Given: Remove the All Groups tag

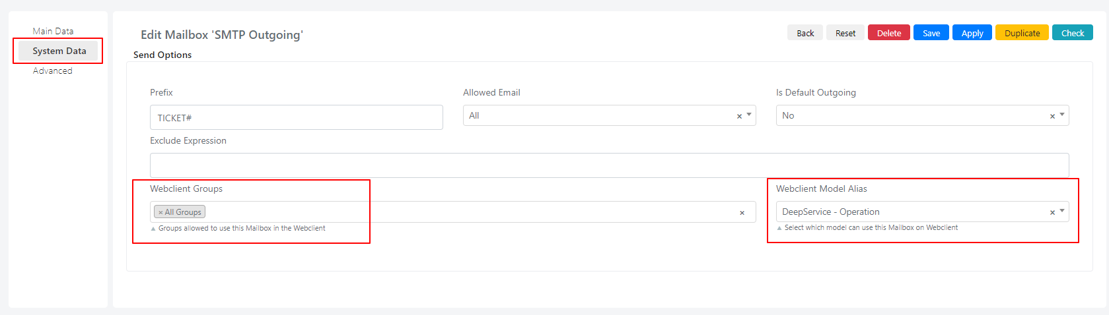Looking at the screenshot, I should tap(161, 212).
